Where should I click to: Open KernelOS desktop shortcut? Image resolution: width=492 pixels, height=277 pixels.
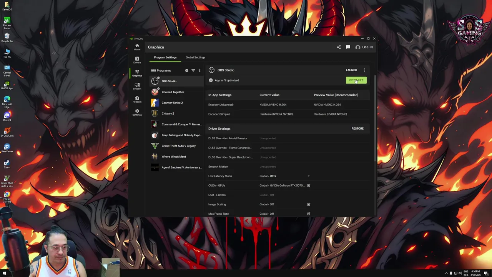tap(7, 7)
